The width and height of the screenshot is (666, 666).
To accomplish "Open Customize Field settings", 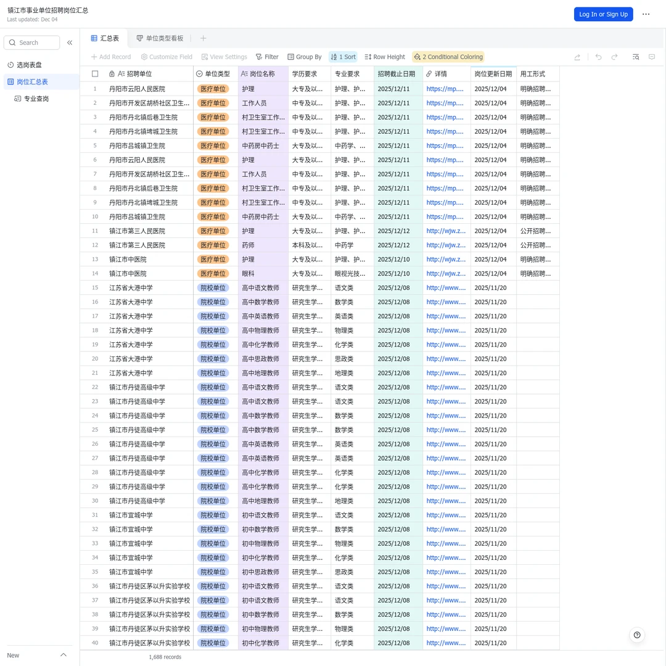I will [x=166, y=57].
